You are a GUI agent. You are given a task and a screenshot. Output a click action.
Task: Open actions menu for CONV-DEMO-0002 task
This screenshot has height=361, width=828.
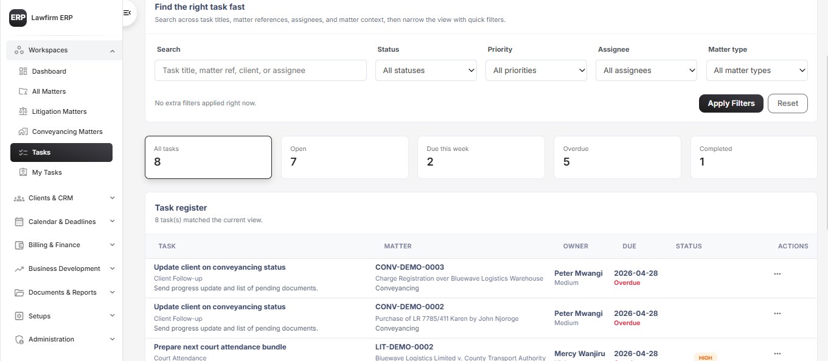[x=777, y=314]
